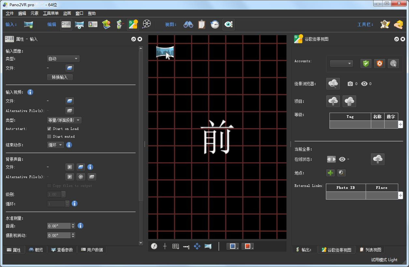The image size is (409, 267).
Task: Open the 工具菜单 menu
Action: tap(51, 13)
